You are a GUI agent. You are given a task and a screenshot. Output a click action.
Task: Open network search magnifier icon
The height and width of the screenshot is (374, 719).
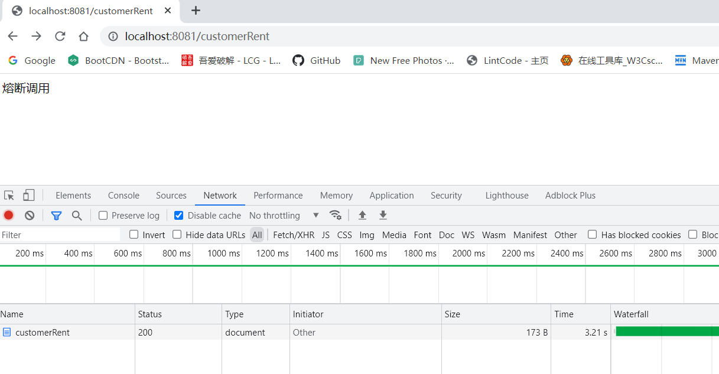click(77, 216)
